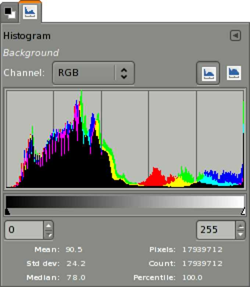Viewport: 250px width, 287px height.
Task: Increment the 255 range end value
Action: point(240,226)
